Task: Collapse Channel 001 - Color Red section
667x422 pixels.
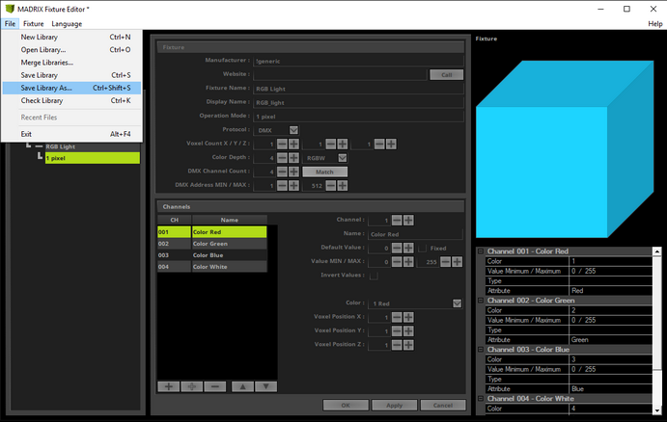Action: [x=481, y=251]
